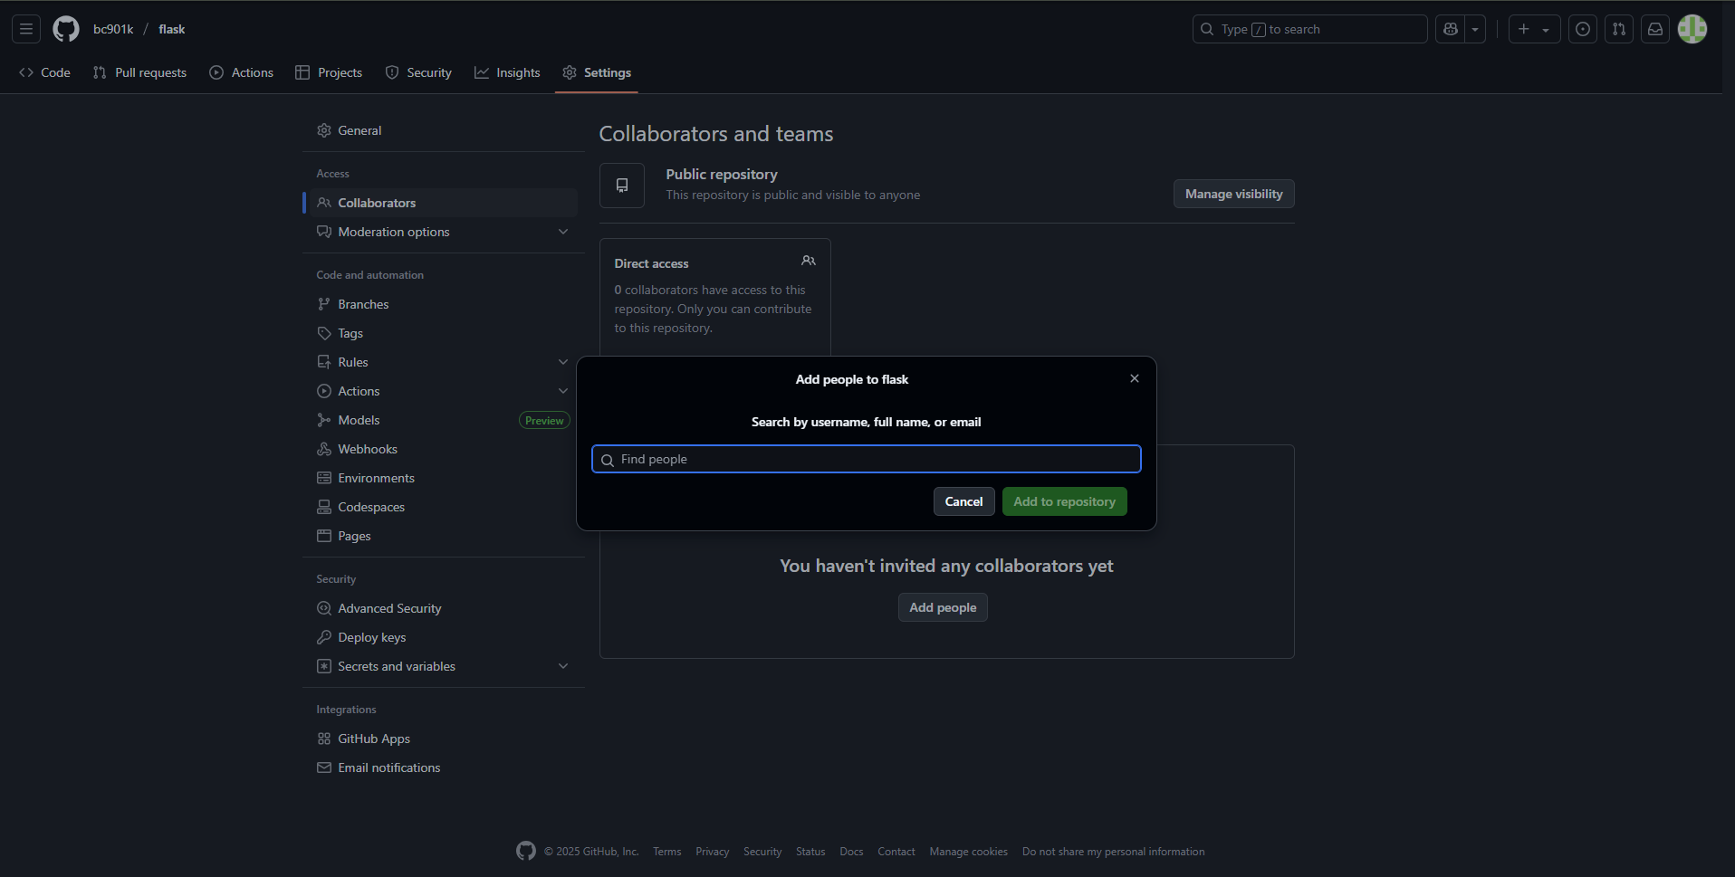Open the create new plus dropdown
Viewport: 1735px width, 877px height.
click(1533, 29)
